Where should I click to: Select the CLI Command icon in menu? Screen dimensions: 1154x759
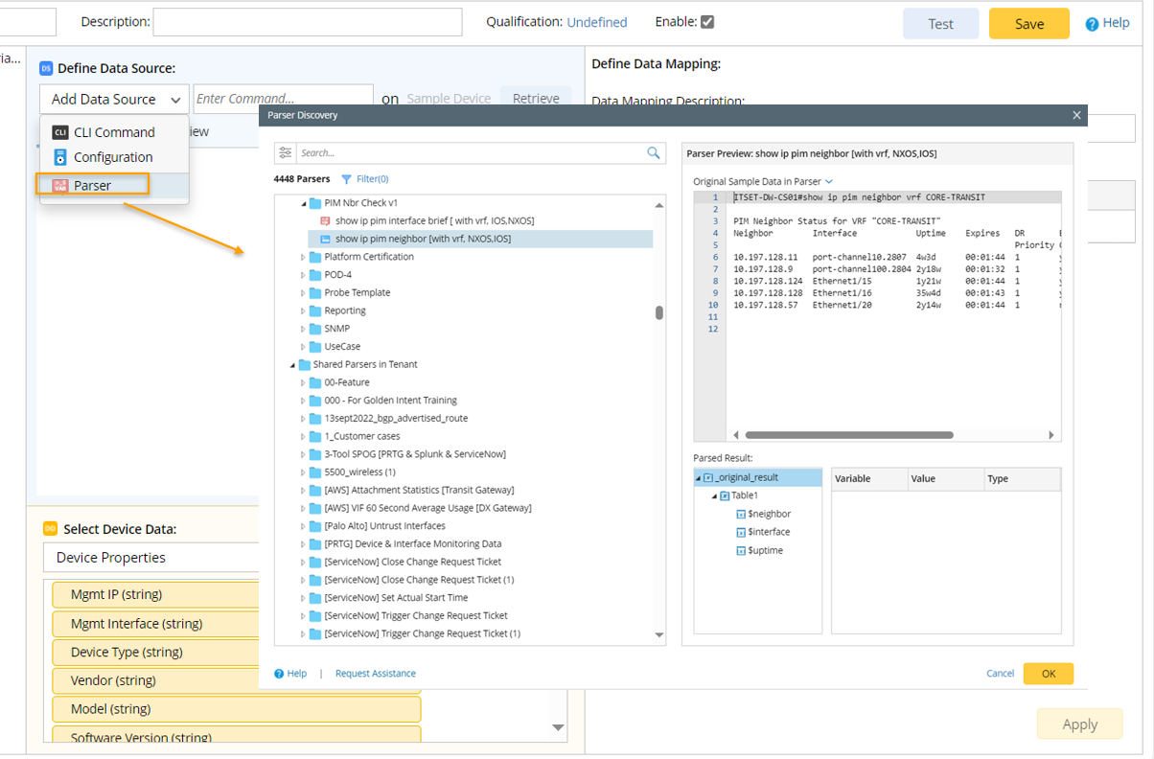tap(60, 132)
